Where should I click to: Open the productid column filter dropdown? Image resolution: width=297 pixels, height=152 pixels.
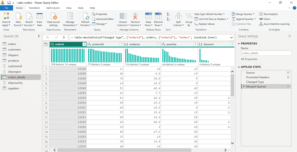coord(121,44)
